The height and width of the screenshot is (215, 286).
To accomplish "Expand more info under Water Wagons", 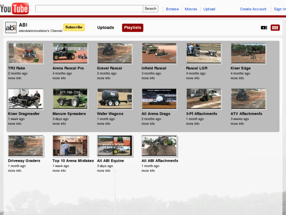I will (103, 124).
